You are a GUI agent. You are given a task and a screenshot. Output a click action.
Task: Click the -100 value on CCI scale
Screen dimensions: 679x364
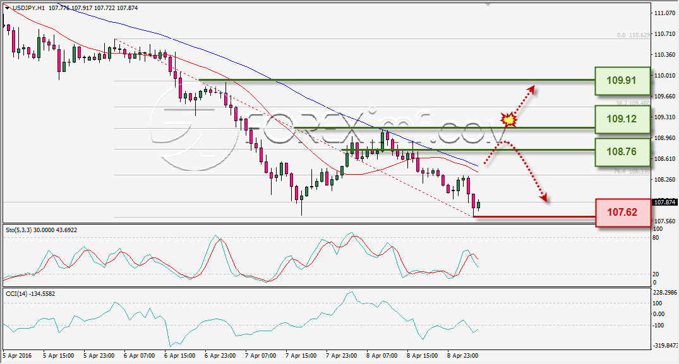658,325
